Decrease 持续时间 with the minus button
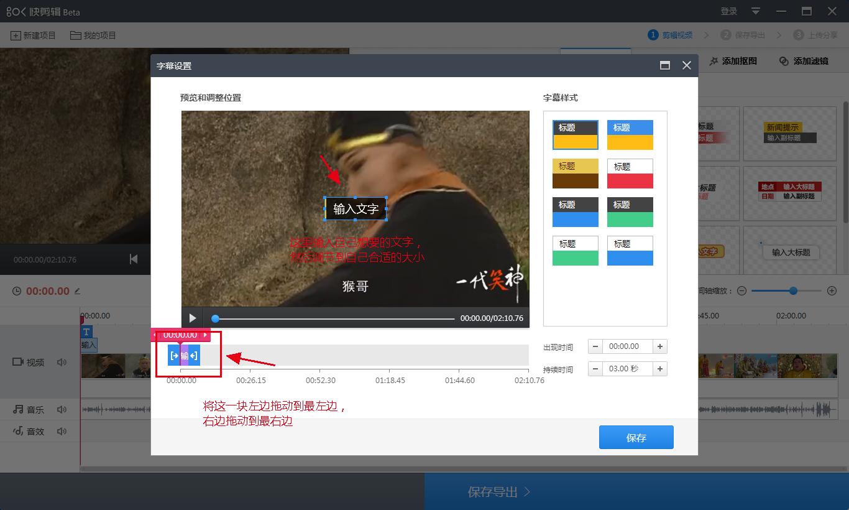The width and height of the screenshot is (849, 510). [x=595, y=369]
